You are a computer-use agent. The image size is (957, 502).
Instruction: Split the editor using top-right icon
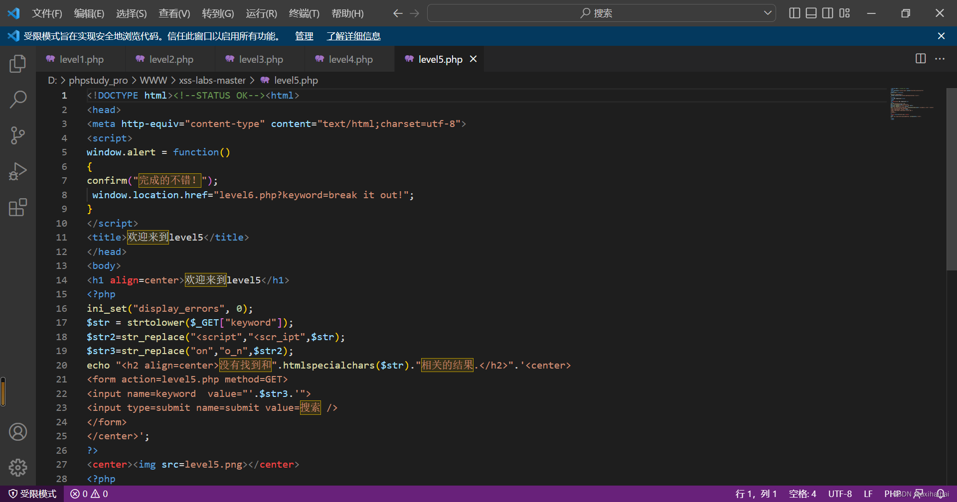click(920, 59)
